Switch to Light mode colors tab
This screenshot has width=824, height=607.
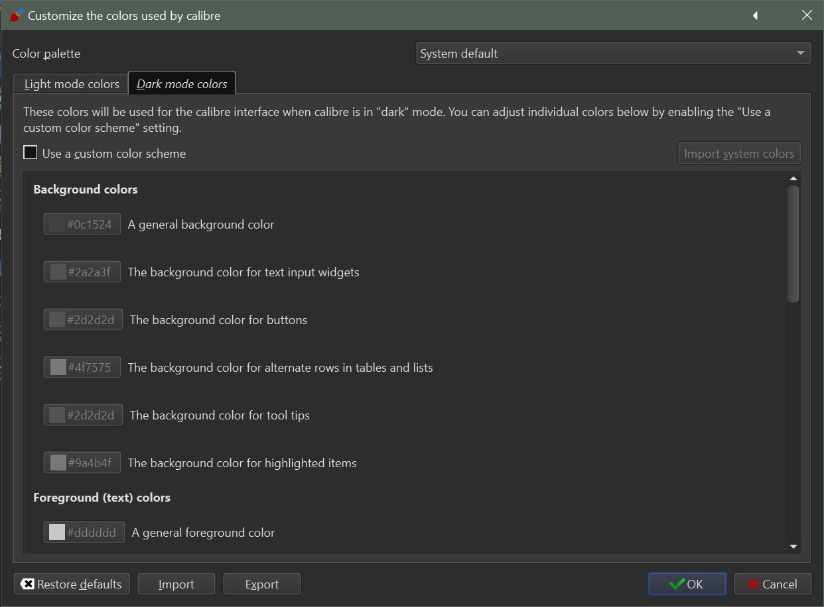(x=72, y=84)
